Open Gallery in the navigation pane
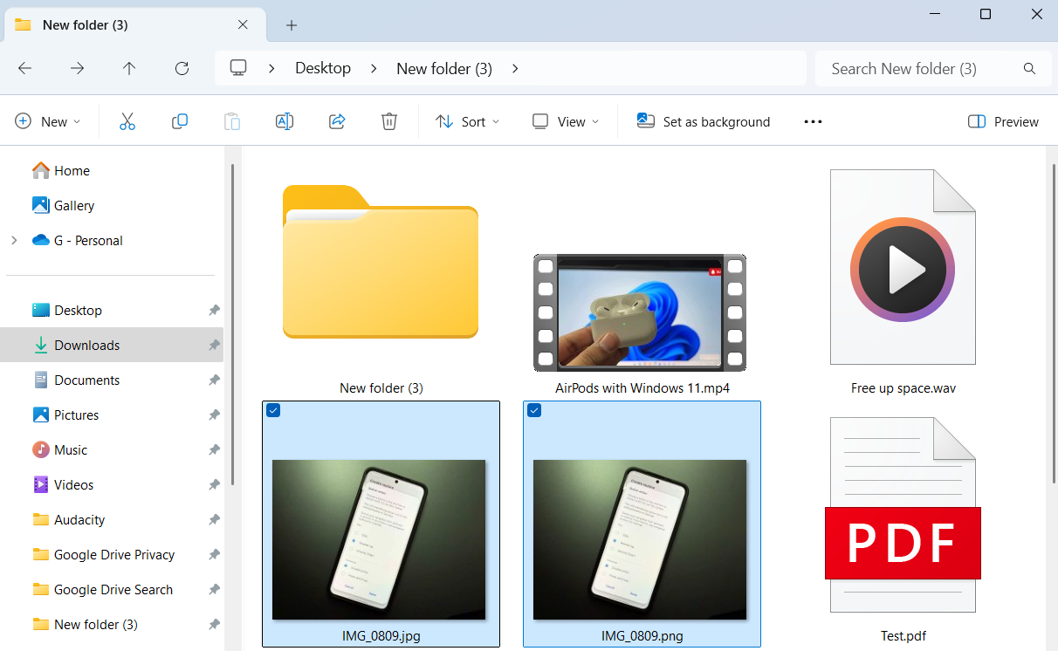The image size is (1058, 651). (63, 205)
